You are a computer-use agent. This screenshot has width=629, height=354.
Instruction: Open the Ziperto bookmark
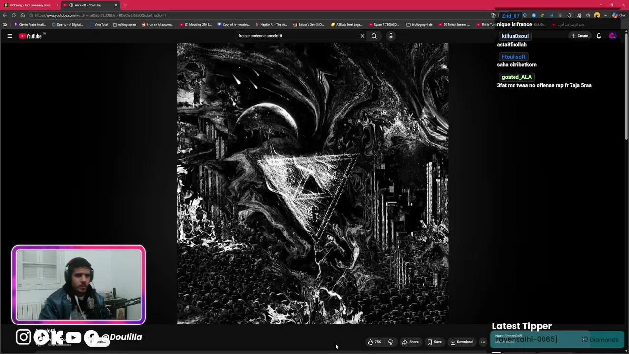[x=67, y=24]
